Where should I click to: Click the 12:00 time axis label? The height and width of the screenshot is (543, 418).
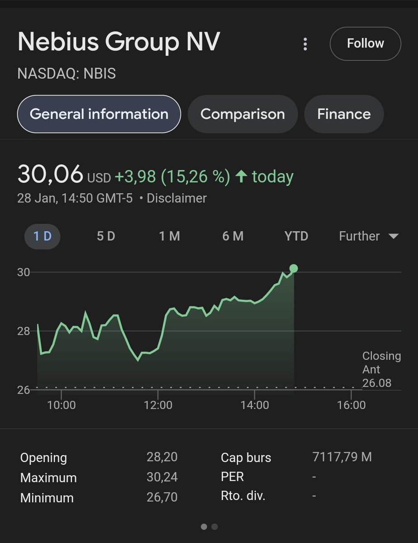[x=158, y=405]
